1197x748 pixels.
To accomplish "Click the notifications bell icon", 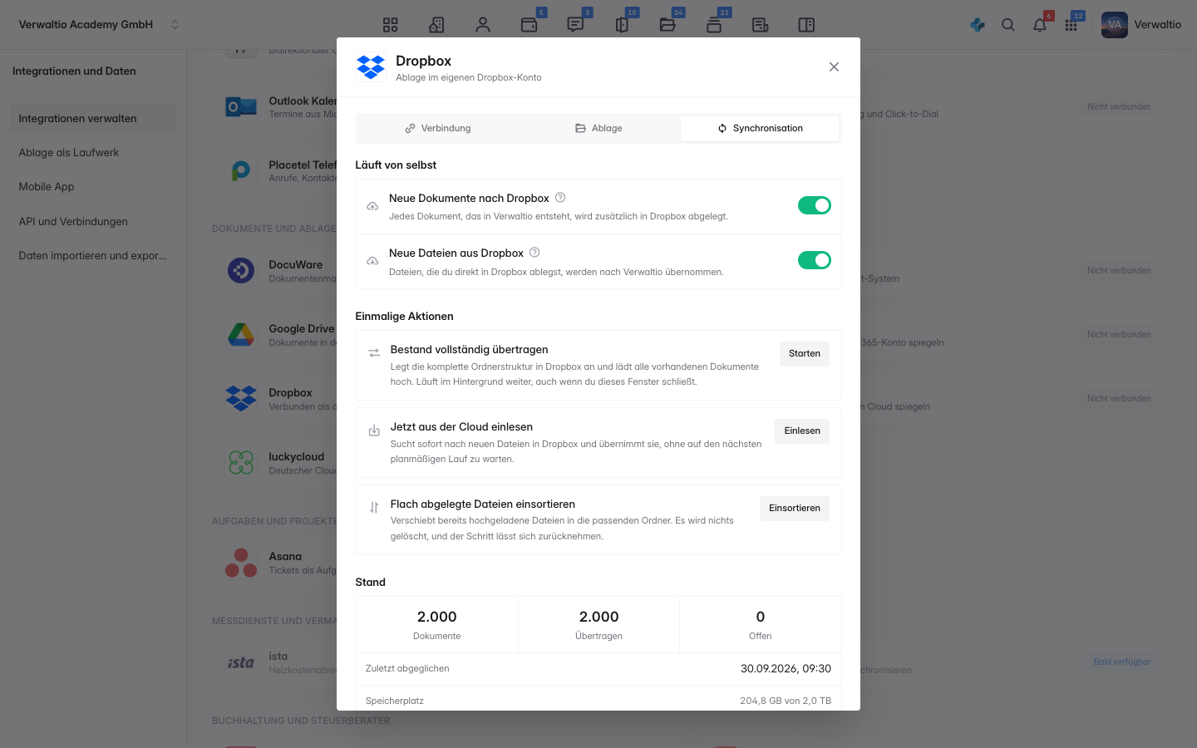I will (1040, 25).
